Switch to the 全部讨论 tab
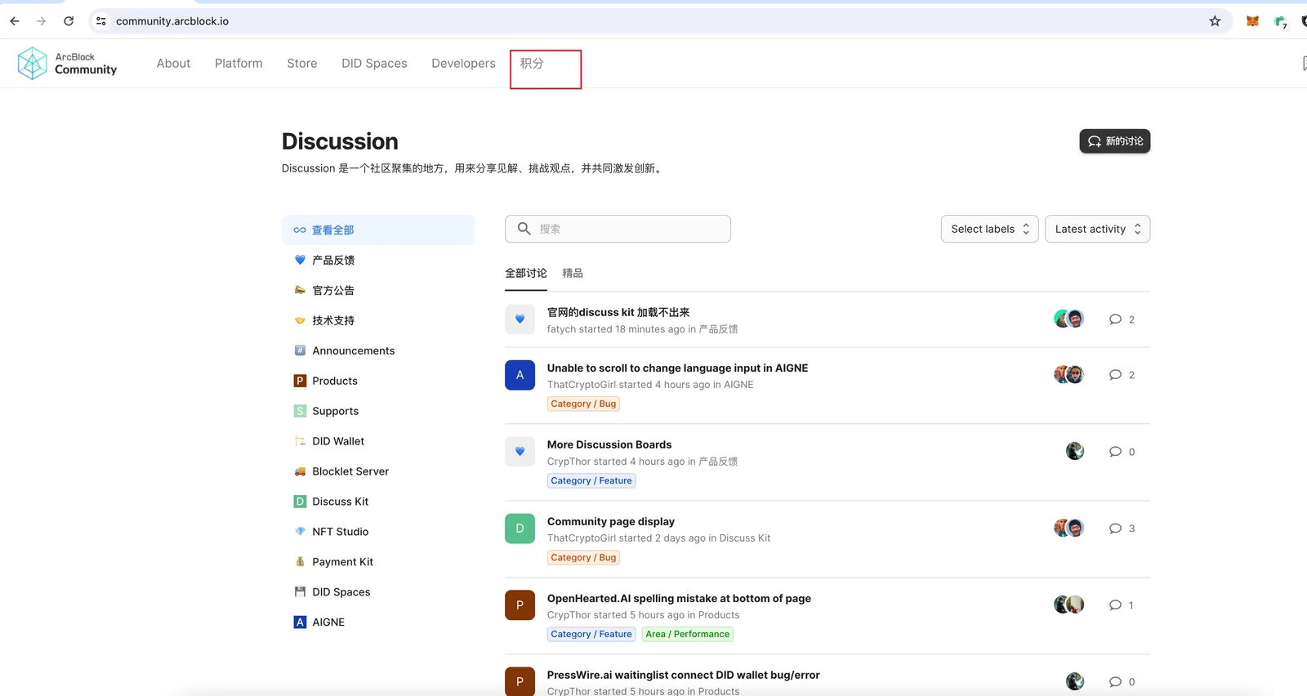 tap(526, 273)
